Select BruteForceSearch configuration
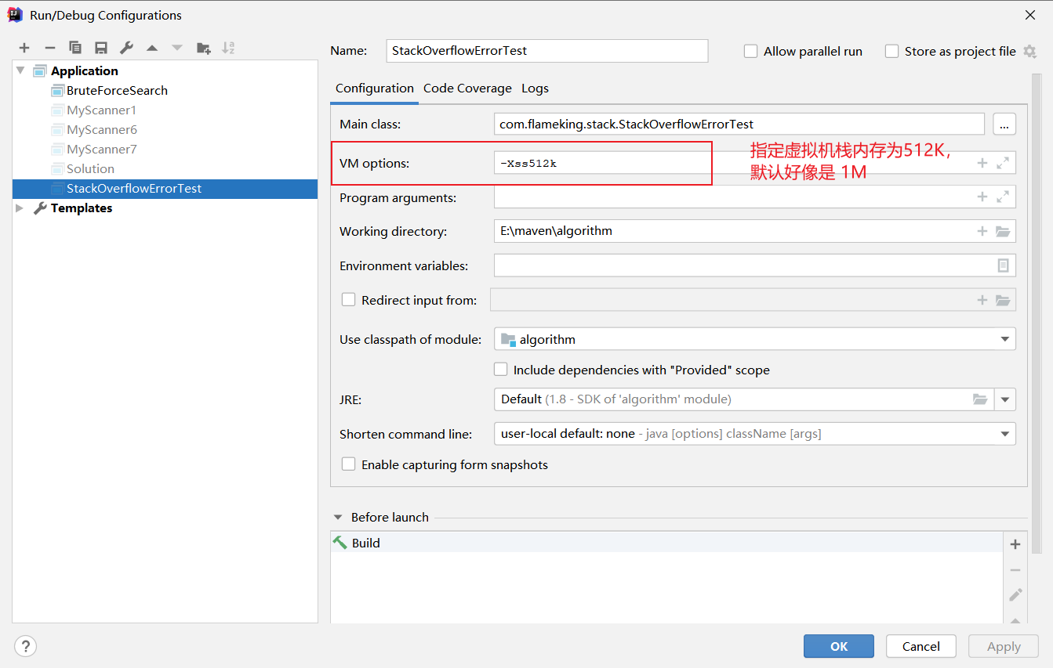 (117, 90)
